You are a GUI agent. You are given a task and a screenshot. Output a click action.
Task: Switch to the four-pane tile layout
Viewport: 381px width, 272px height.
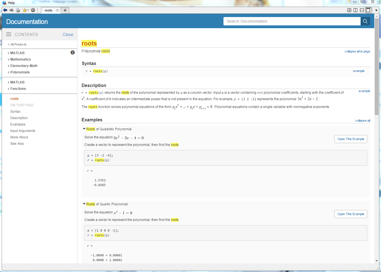click(349, 10)
